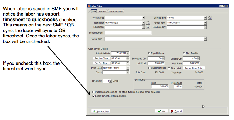Toggle the Fixed total checkbox
The height and width of the screenshot is (120, 234).
tap(169, 68)
